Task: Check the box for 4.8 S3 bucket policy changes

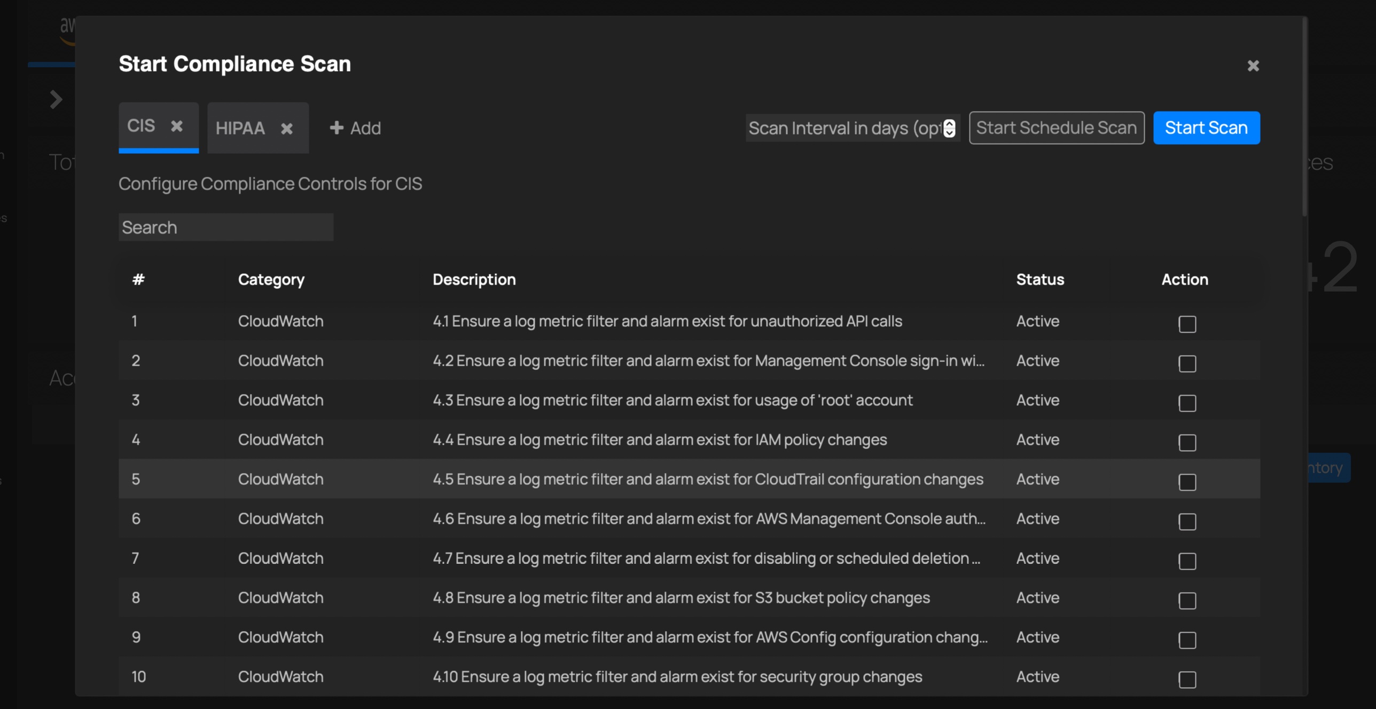Action: tap(1187, 600)
